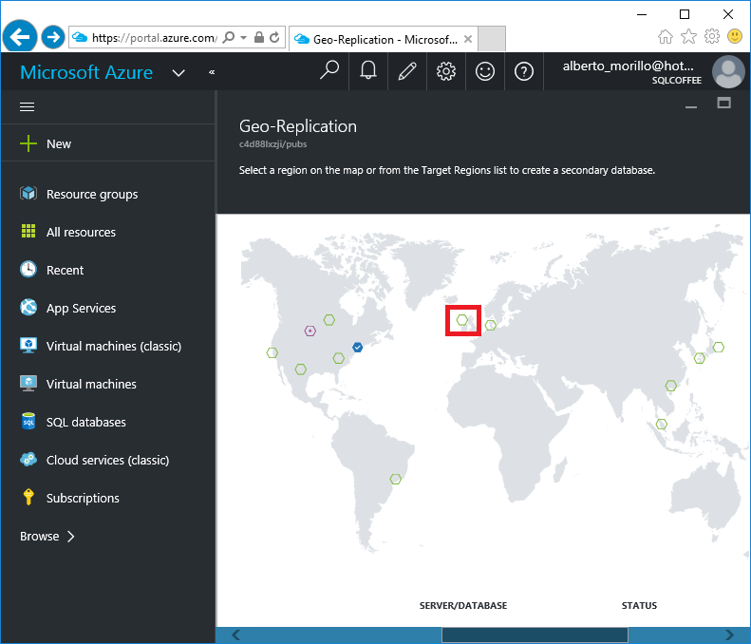The width and height of the screenshot is (751, 644).
Task: Minimize the Geo-Replication blade
Action: point(690,106)
